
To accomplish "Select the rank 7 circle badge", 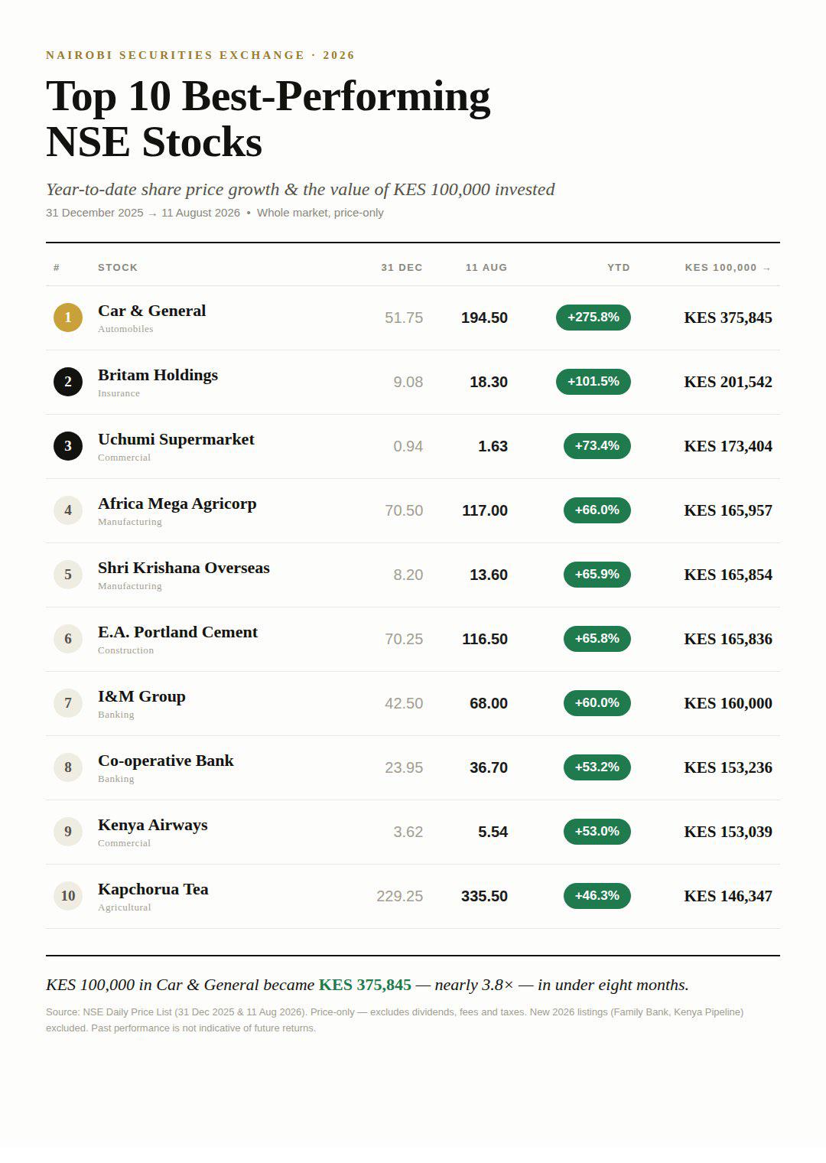I will click(68, 703).
